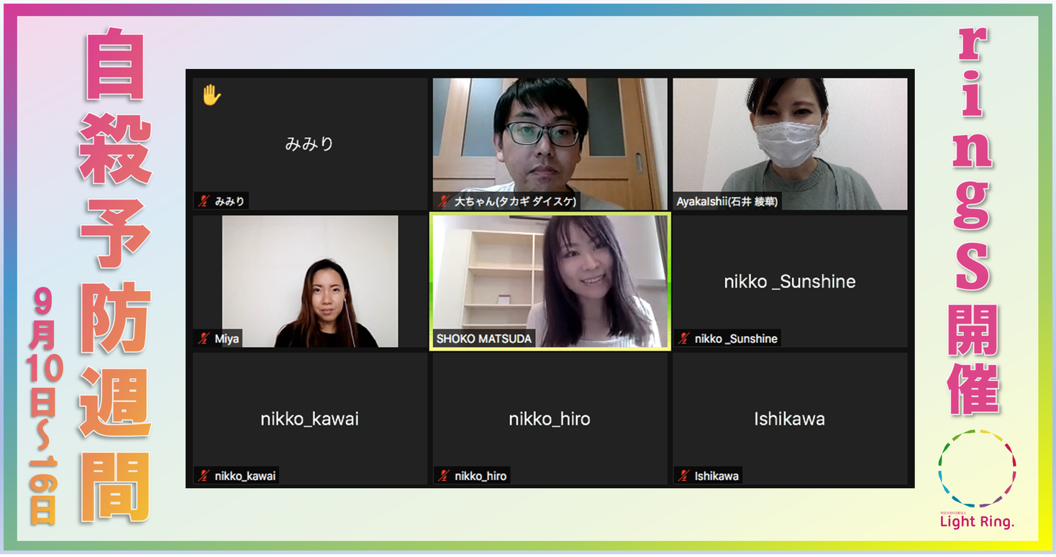The width and height of the screenshot is (1056, 557).
Task: Click muted mic icon next to Miya
Action: tap(204, 339)
